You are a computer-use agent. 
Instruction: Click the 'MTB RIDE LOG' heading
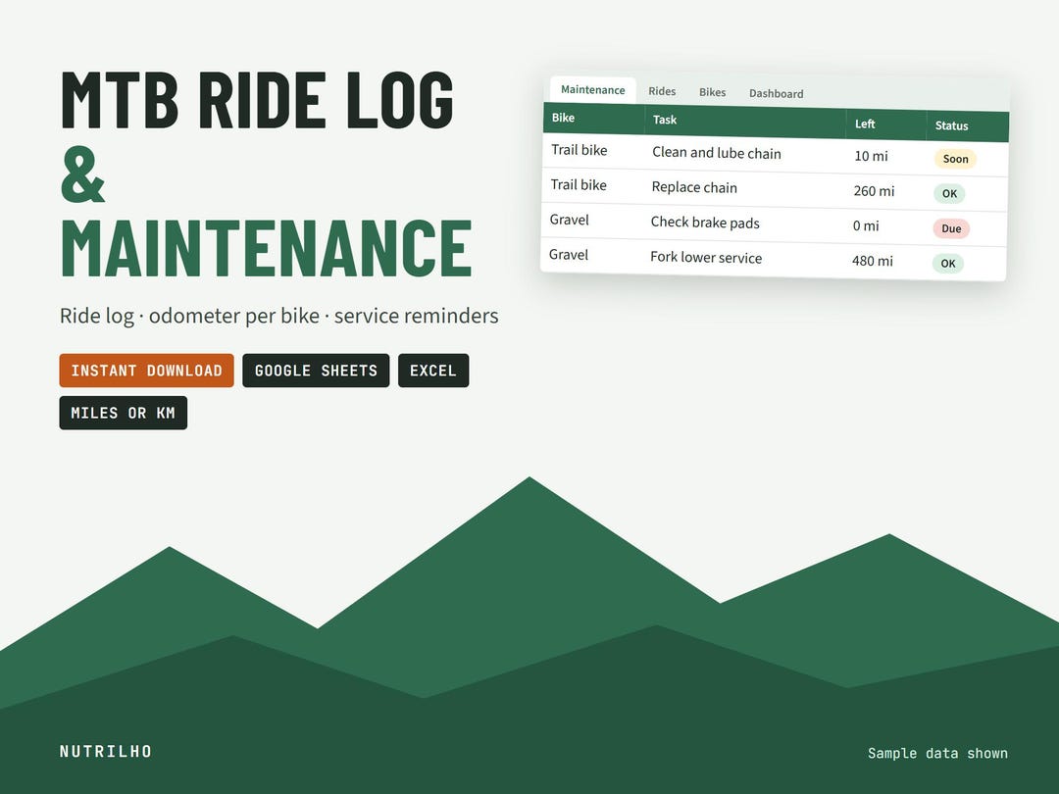tap(257, 100)
